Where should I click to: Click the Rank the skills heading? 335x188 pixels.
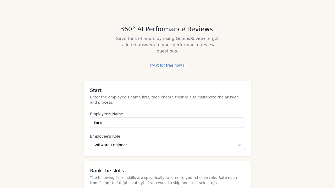coord(107,171)
